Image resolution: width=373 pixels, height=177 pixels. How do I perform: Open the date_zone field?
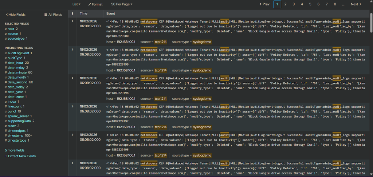(x=16, y=97)
